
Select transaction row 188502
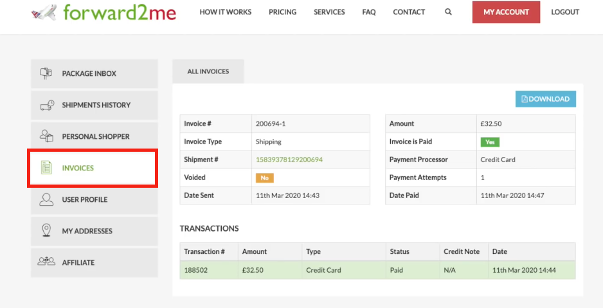click(377, 270)
